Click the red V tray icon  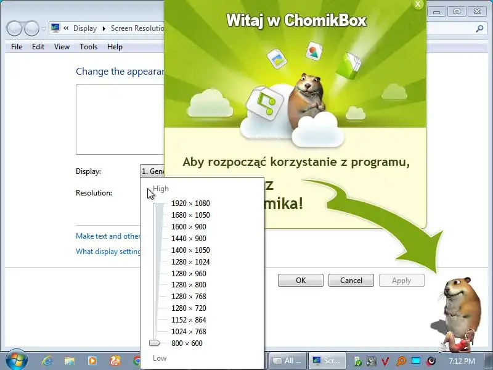coord(386,361)
